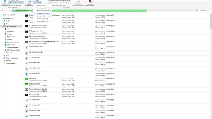Open Новая папка (2) in sidebar

coord(9,63)
